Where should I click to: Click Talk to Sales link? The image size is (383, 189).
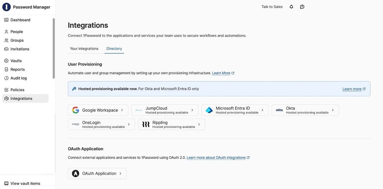pos(272,7)
